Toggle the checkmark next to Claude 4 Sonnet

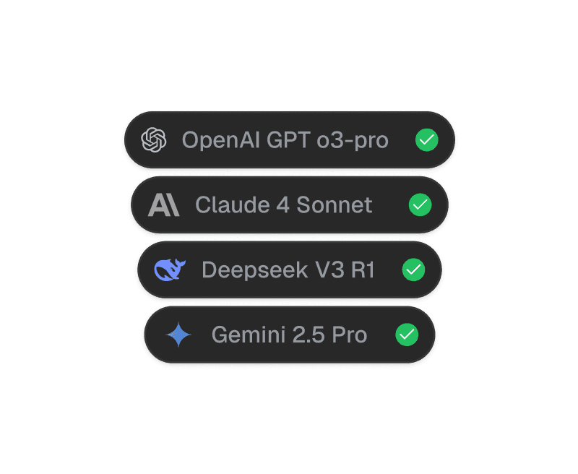coord(420,206)
